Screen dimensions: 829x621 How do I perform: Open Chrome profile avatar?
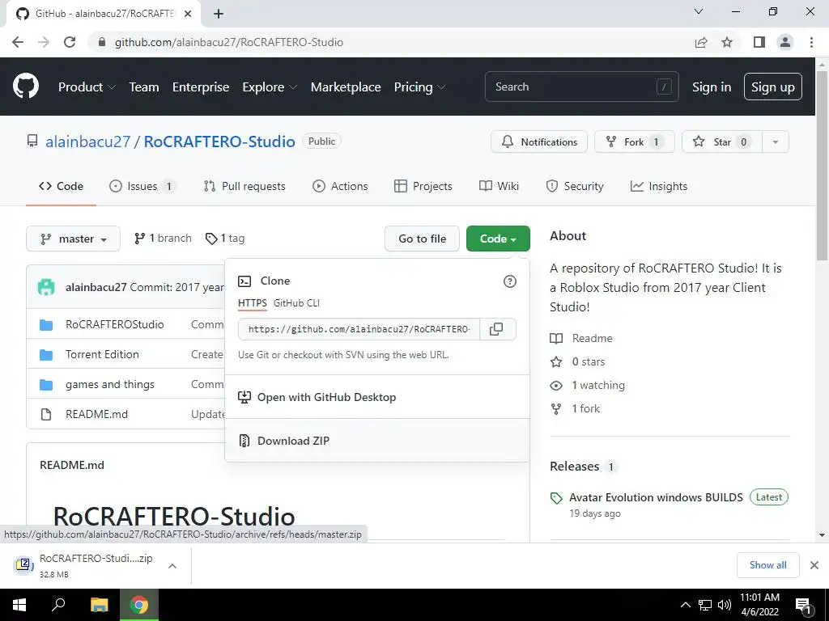pyautogui.click(x=785, y=42)
